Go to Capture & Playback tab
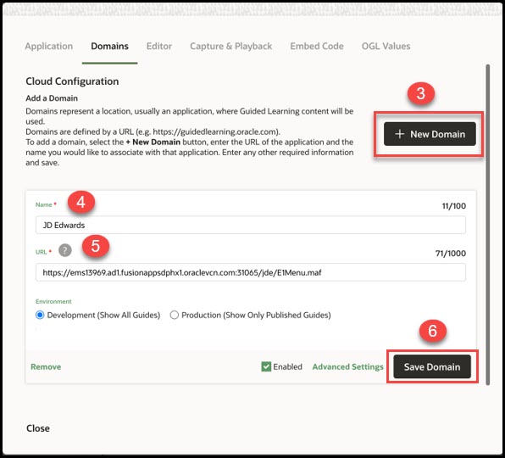505x458 pixels. tap(231, 46)
